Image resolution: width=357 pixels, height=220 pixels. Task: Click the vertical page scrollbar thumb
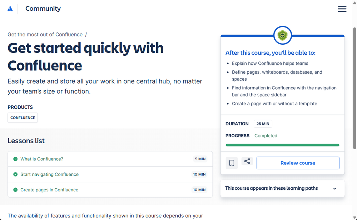[354, 88]
